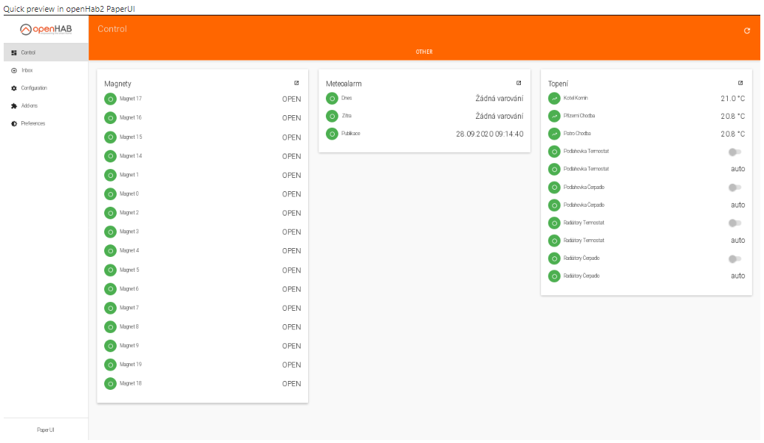This screenshot has width=764, height=443.
Task: Click the green icon next to Magnet 6
Action: 111,289
